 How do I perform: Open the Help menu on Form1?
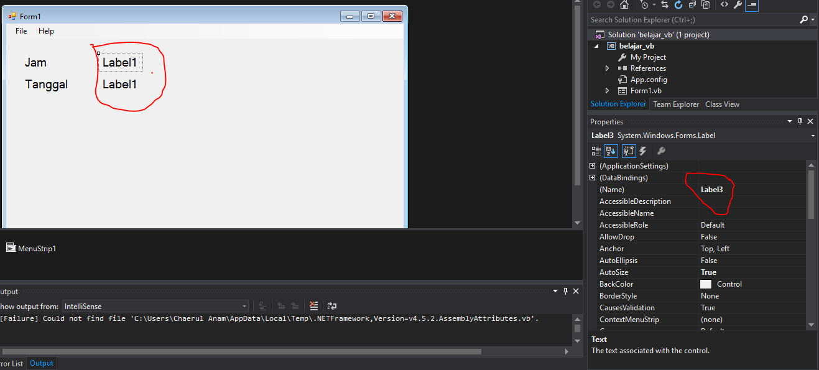(x=46, y=31)
